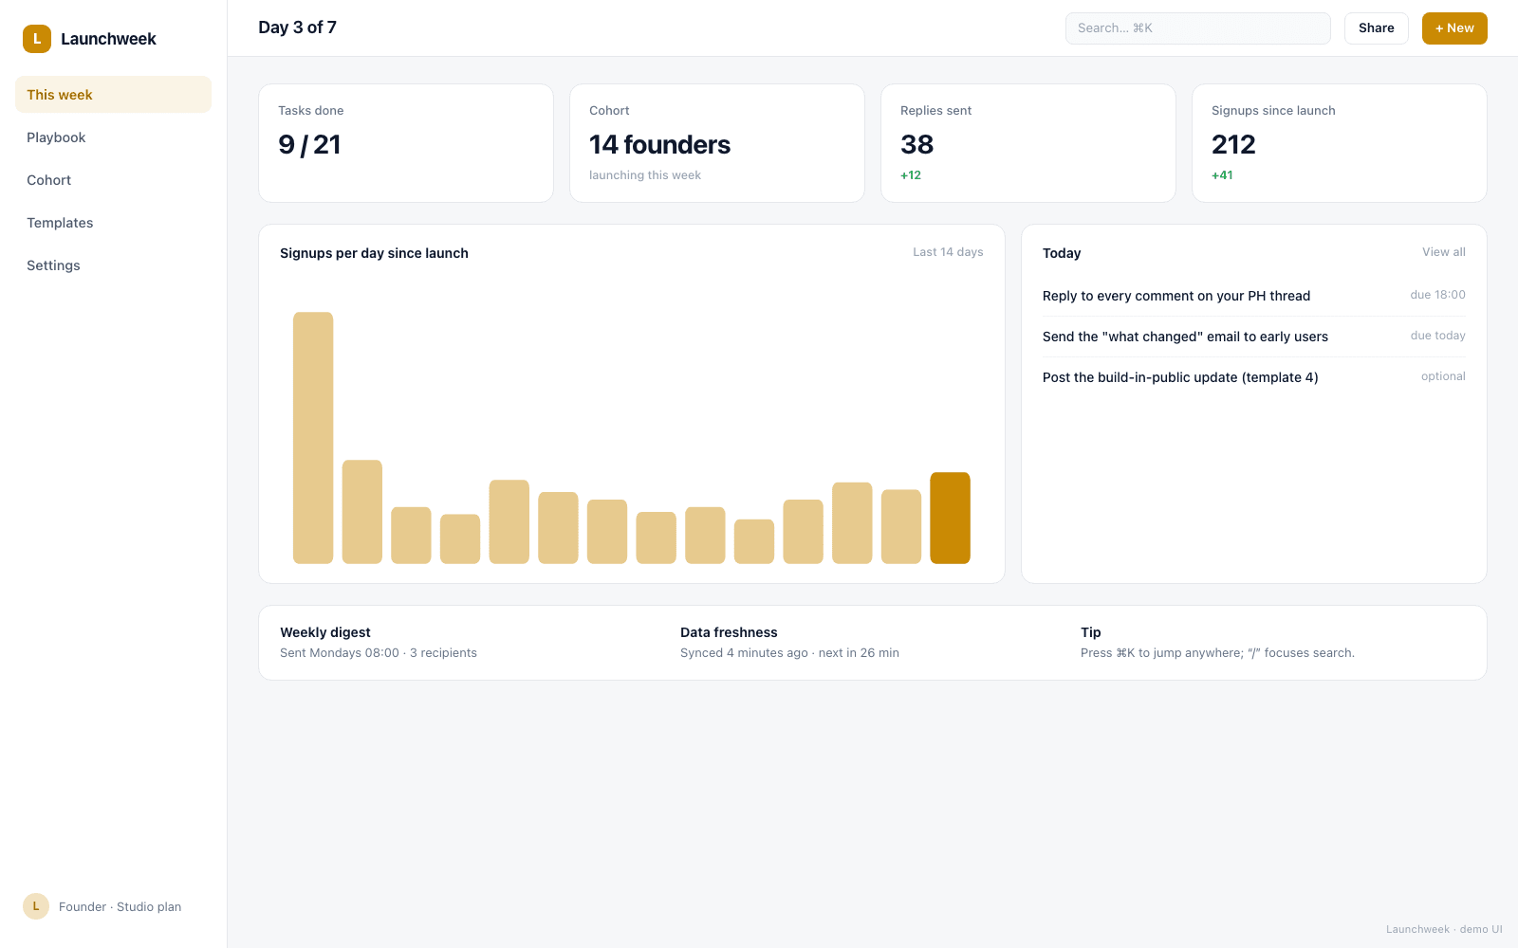Click "Signups per day since launch" chart title
The width and height of the screenshot is (1518, 948).
[x=374, y=253]
